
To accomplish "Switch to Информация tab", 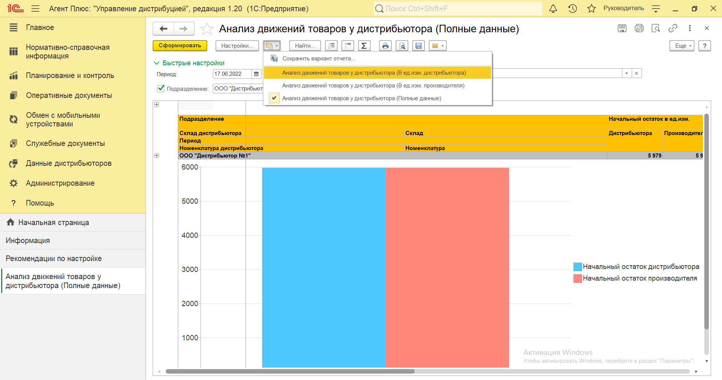I will click(x=73, y=240).
